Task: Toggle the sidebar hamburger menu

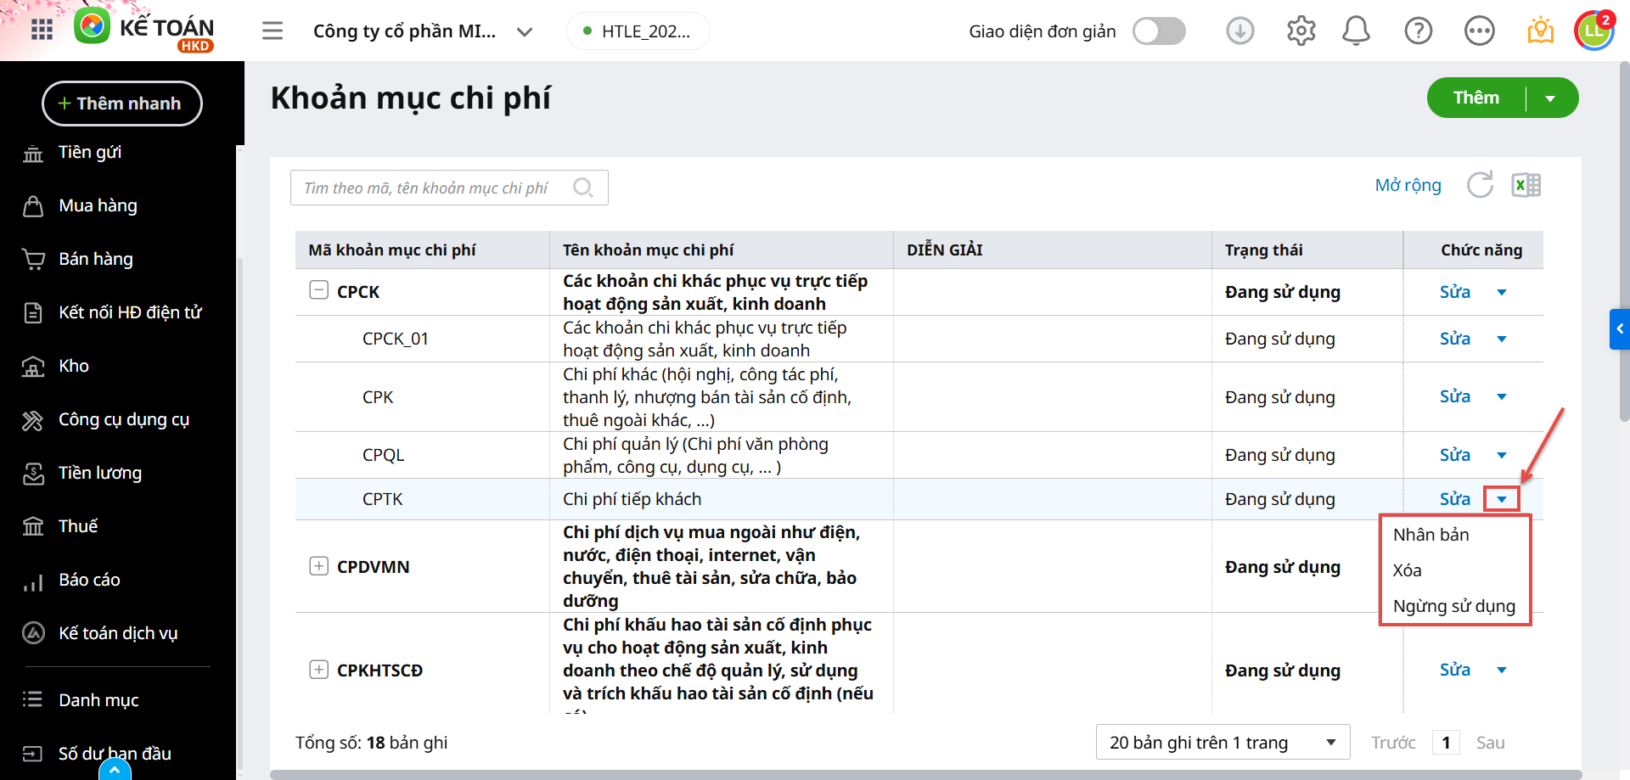Action: coord(273,31)
